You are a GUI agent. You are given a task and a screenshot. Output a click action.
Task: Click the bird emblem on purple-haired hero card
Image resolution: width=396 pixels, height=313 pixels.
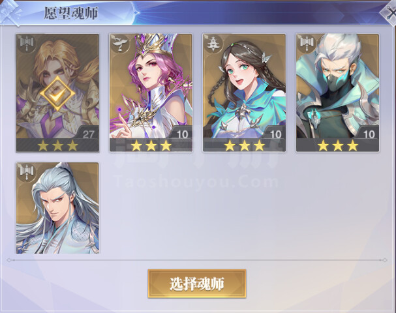(119, 44)
